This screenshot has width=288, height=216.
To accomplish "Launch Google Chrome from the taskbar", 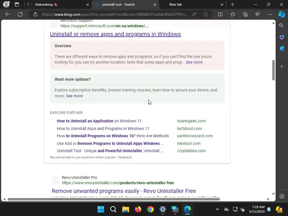I will point(150,209).
